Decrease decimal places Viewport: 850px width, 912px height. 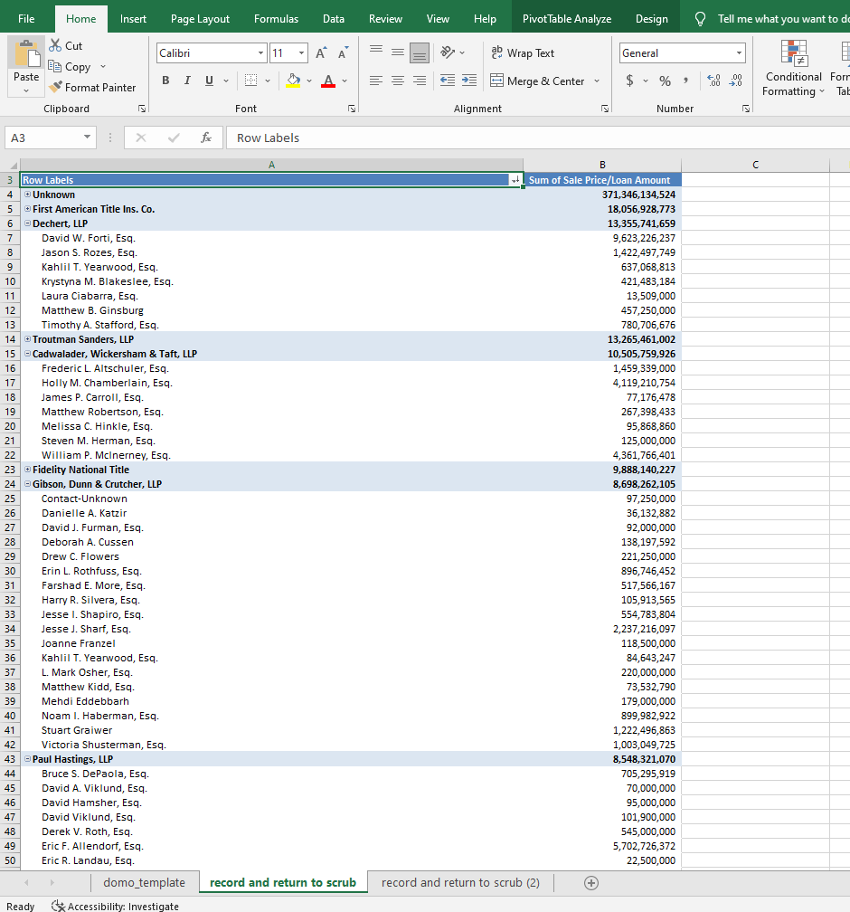pyautogui.click(x=735, y=81)
